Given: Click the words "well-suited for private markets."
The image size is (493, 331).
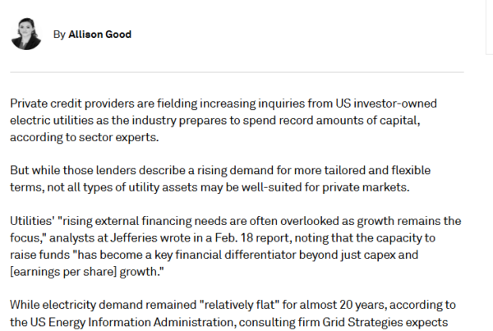Looking at the screenshot, I should coord(325,187).
